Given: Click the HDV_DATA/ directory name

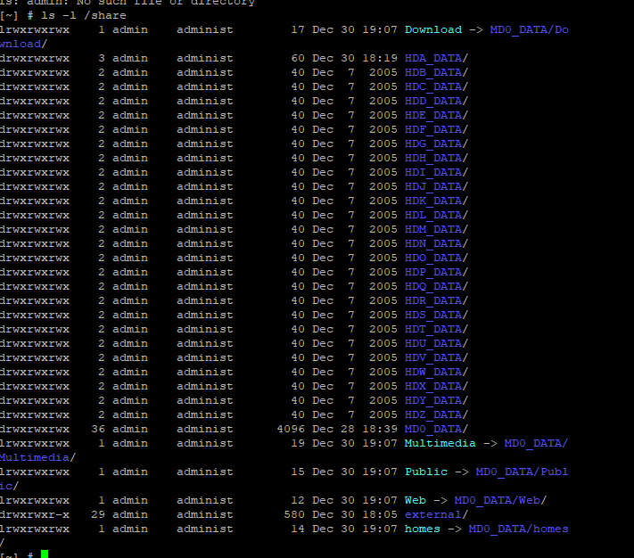Looking at the screenshot, I should 436,358.
